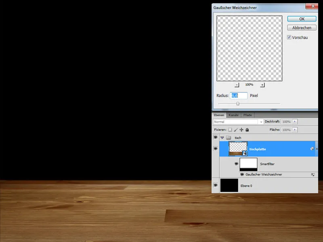Click the smart object badge on tischplatte

pyautogui.click(x=245, y=153)
